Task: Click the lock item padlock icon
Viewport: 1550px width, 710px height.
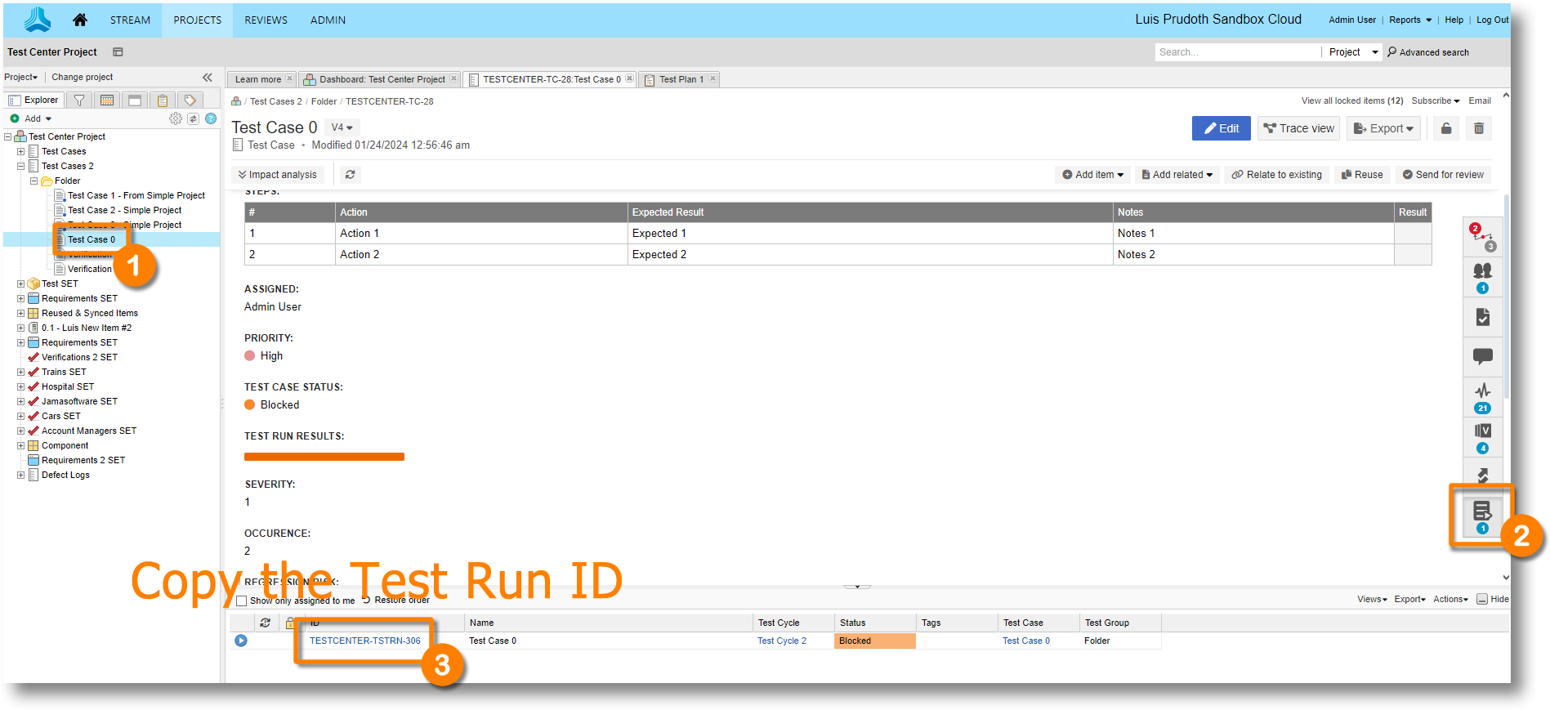Action: (1446, 128)
